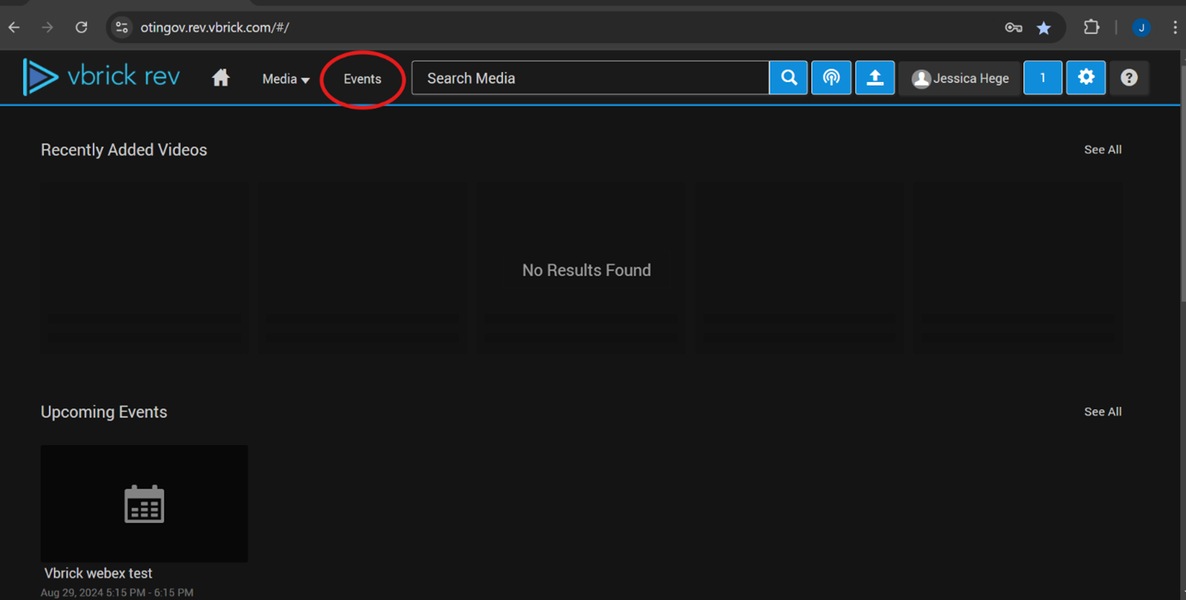1186x600 pixels.
Task: Reload the page in browser
Action: (x=81, y=27)
